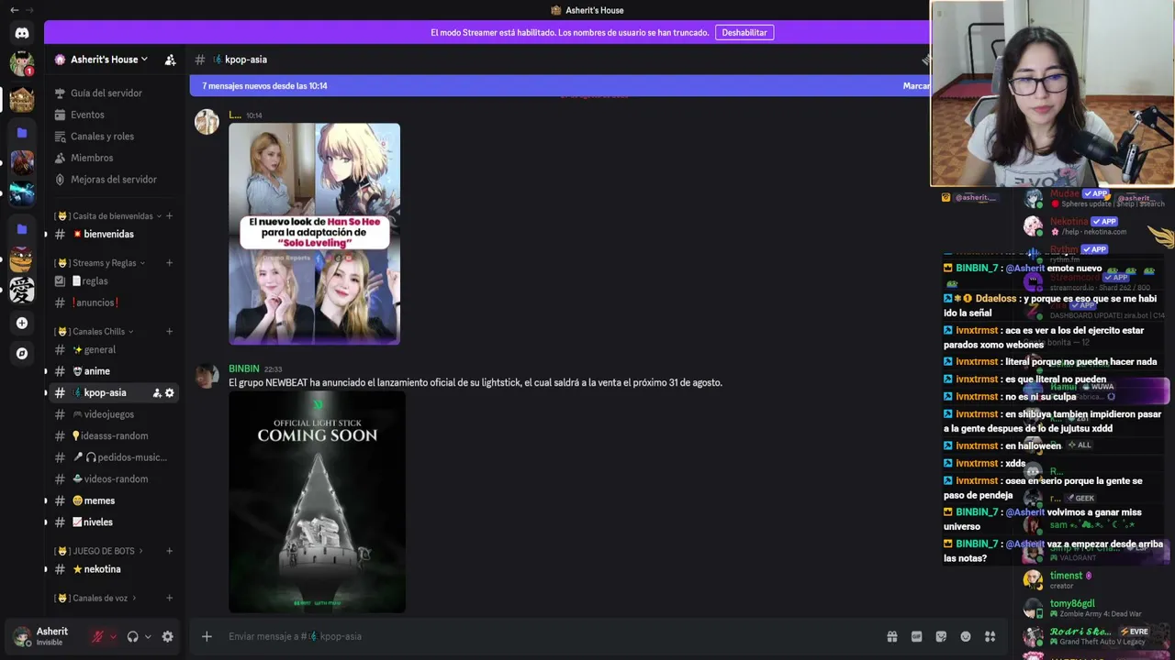
Task: Open the NEWBEAT light stick image
Action: click(x=317, y=501)
